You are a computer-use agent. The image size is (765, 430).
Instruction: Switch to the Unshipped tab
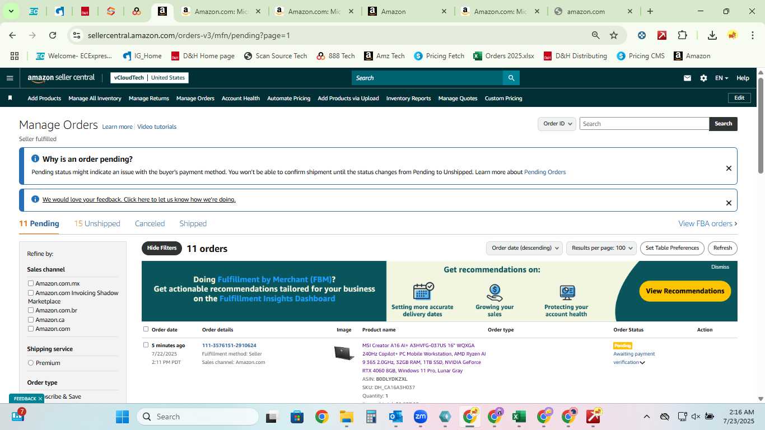[97, 223]
